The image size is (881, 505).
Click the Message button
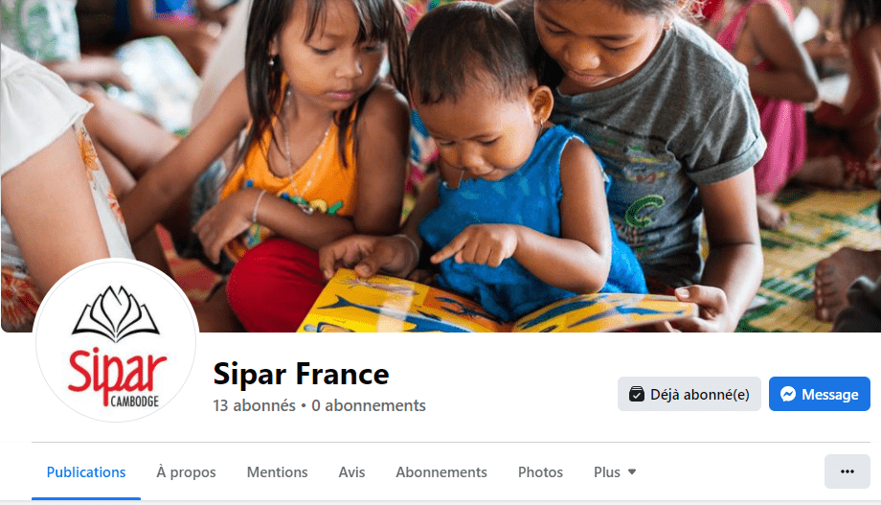tap(819, 394)
